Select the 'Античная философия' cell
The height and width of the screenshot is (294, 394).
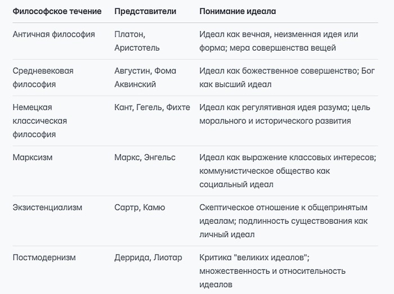(x=54, y=34)
